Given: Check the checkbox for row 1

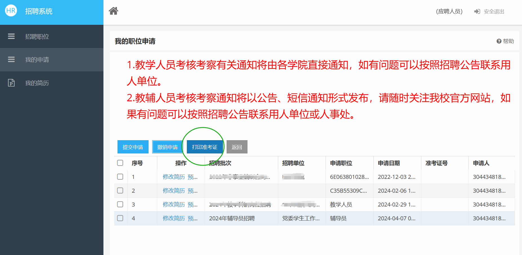Looking at the screenshot, I should [120, 177].
